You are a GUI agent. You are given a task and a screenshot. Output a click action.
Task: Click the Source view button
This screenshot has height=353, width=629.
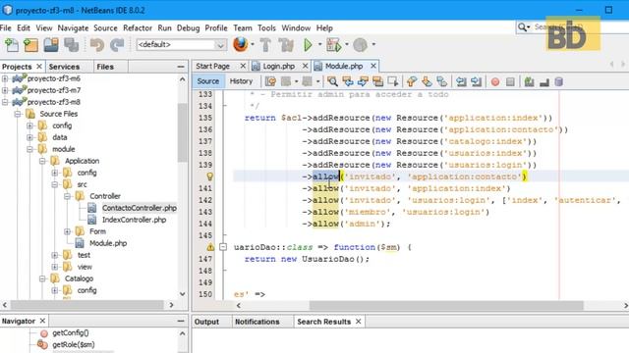[208, 81]
